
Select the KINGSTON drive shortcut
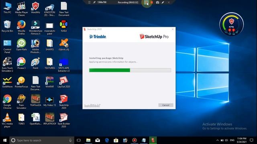(x=49, y=10)
